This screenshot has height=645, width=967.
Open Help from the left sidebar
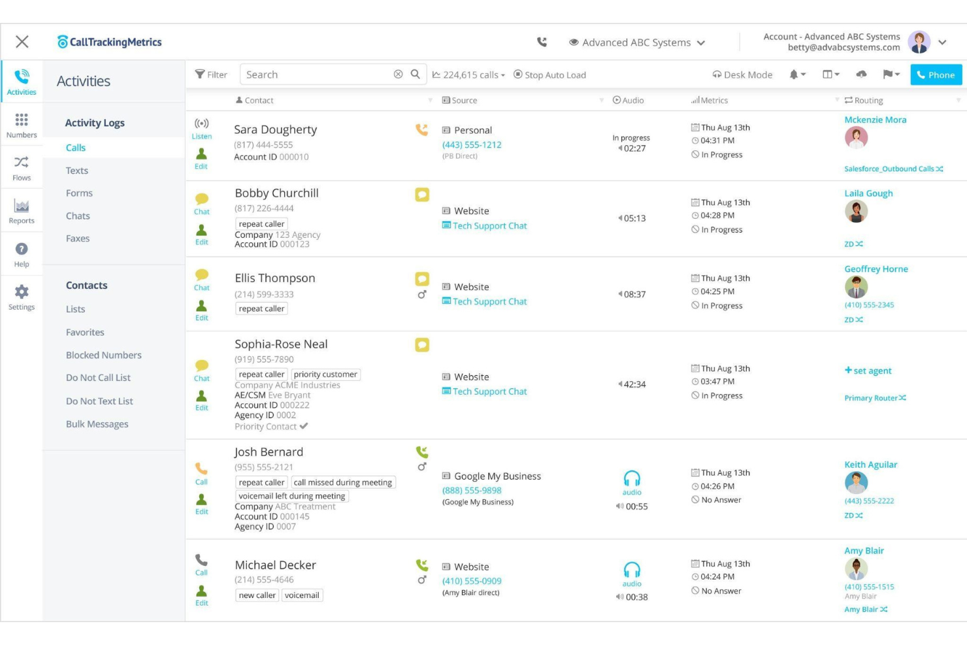tap(22, 252)
